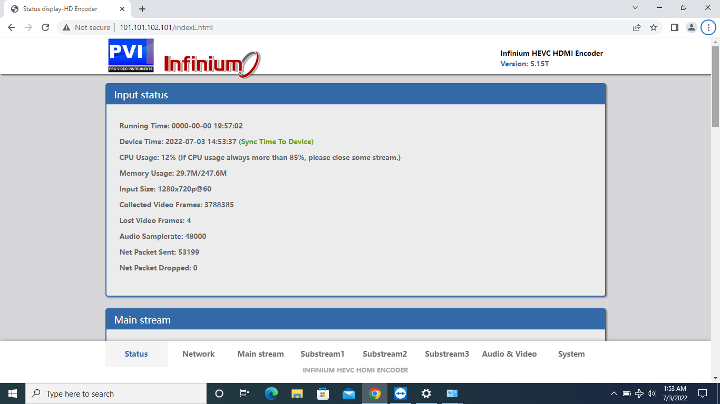The height and width of the screenshot is (404, 720).
Task: Switch to the Substream1 tab
Action: pyautogui.click(x=323, y=354)
